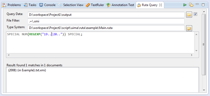Image resolution: width=210 pixels, height=96 pixels.
Task: Switch to the Console tab
Action: [48, 5]
